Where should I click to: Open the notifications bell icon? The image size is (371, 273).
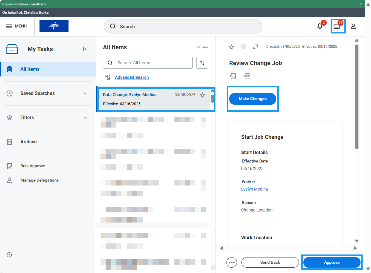tap(320, 26)
